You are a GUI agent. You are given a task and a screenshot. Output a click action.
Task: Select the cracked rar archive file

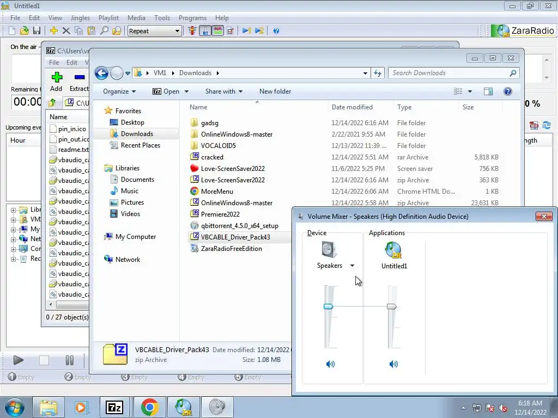pos(212,157)
